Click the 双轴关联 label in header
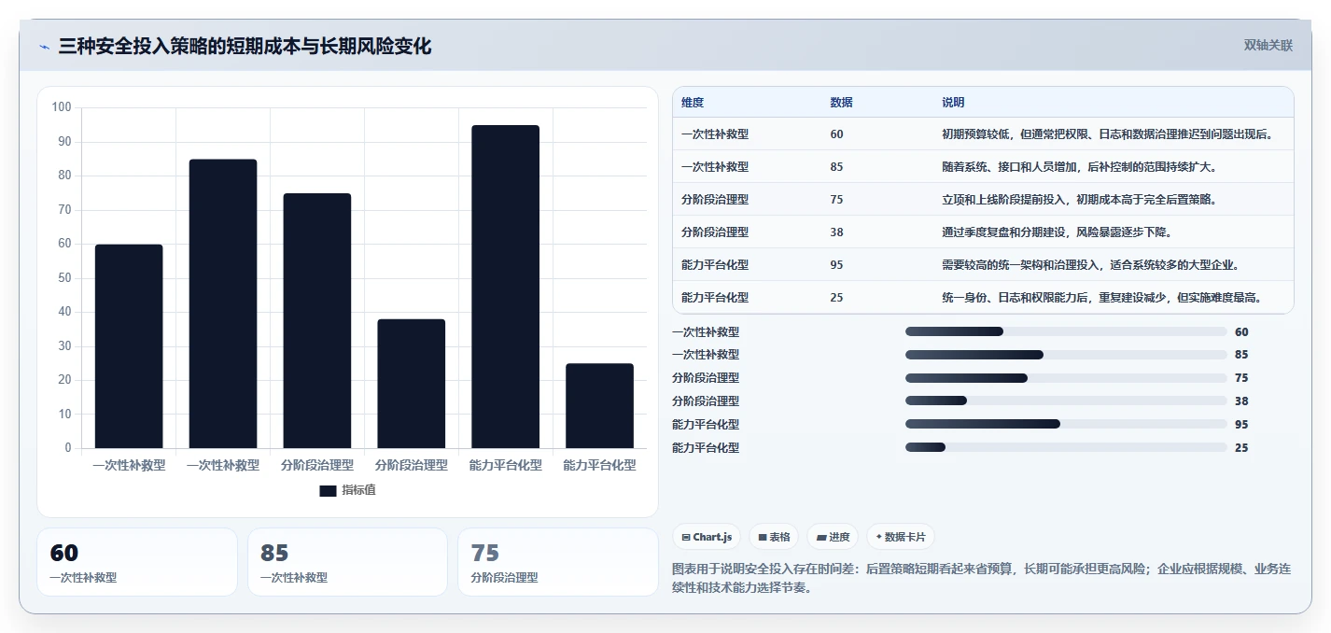The image size is (1331, 633). (x=1268, y=46)
